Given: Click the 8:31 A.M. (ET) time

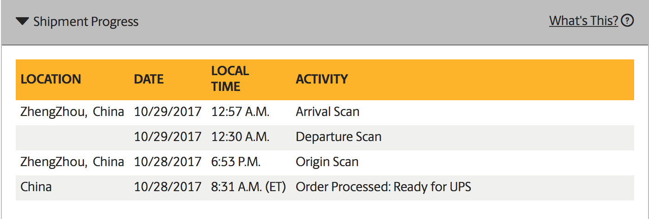Looking at the screenshot, I should (x=248, y=187).
